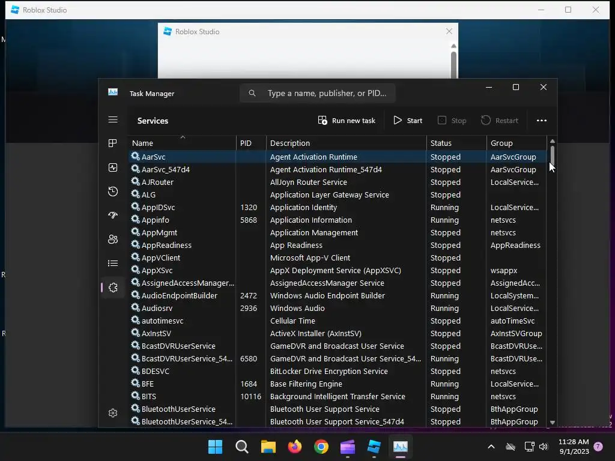Open volume control in system tray
The height and width of the screenshot is (461, 615).
[x=543, y=447]
